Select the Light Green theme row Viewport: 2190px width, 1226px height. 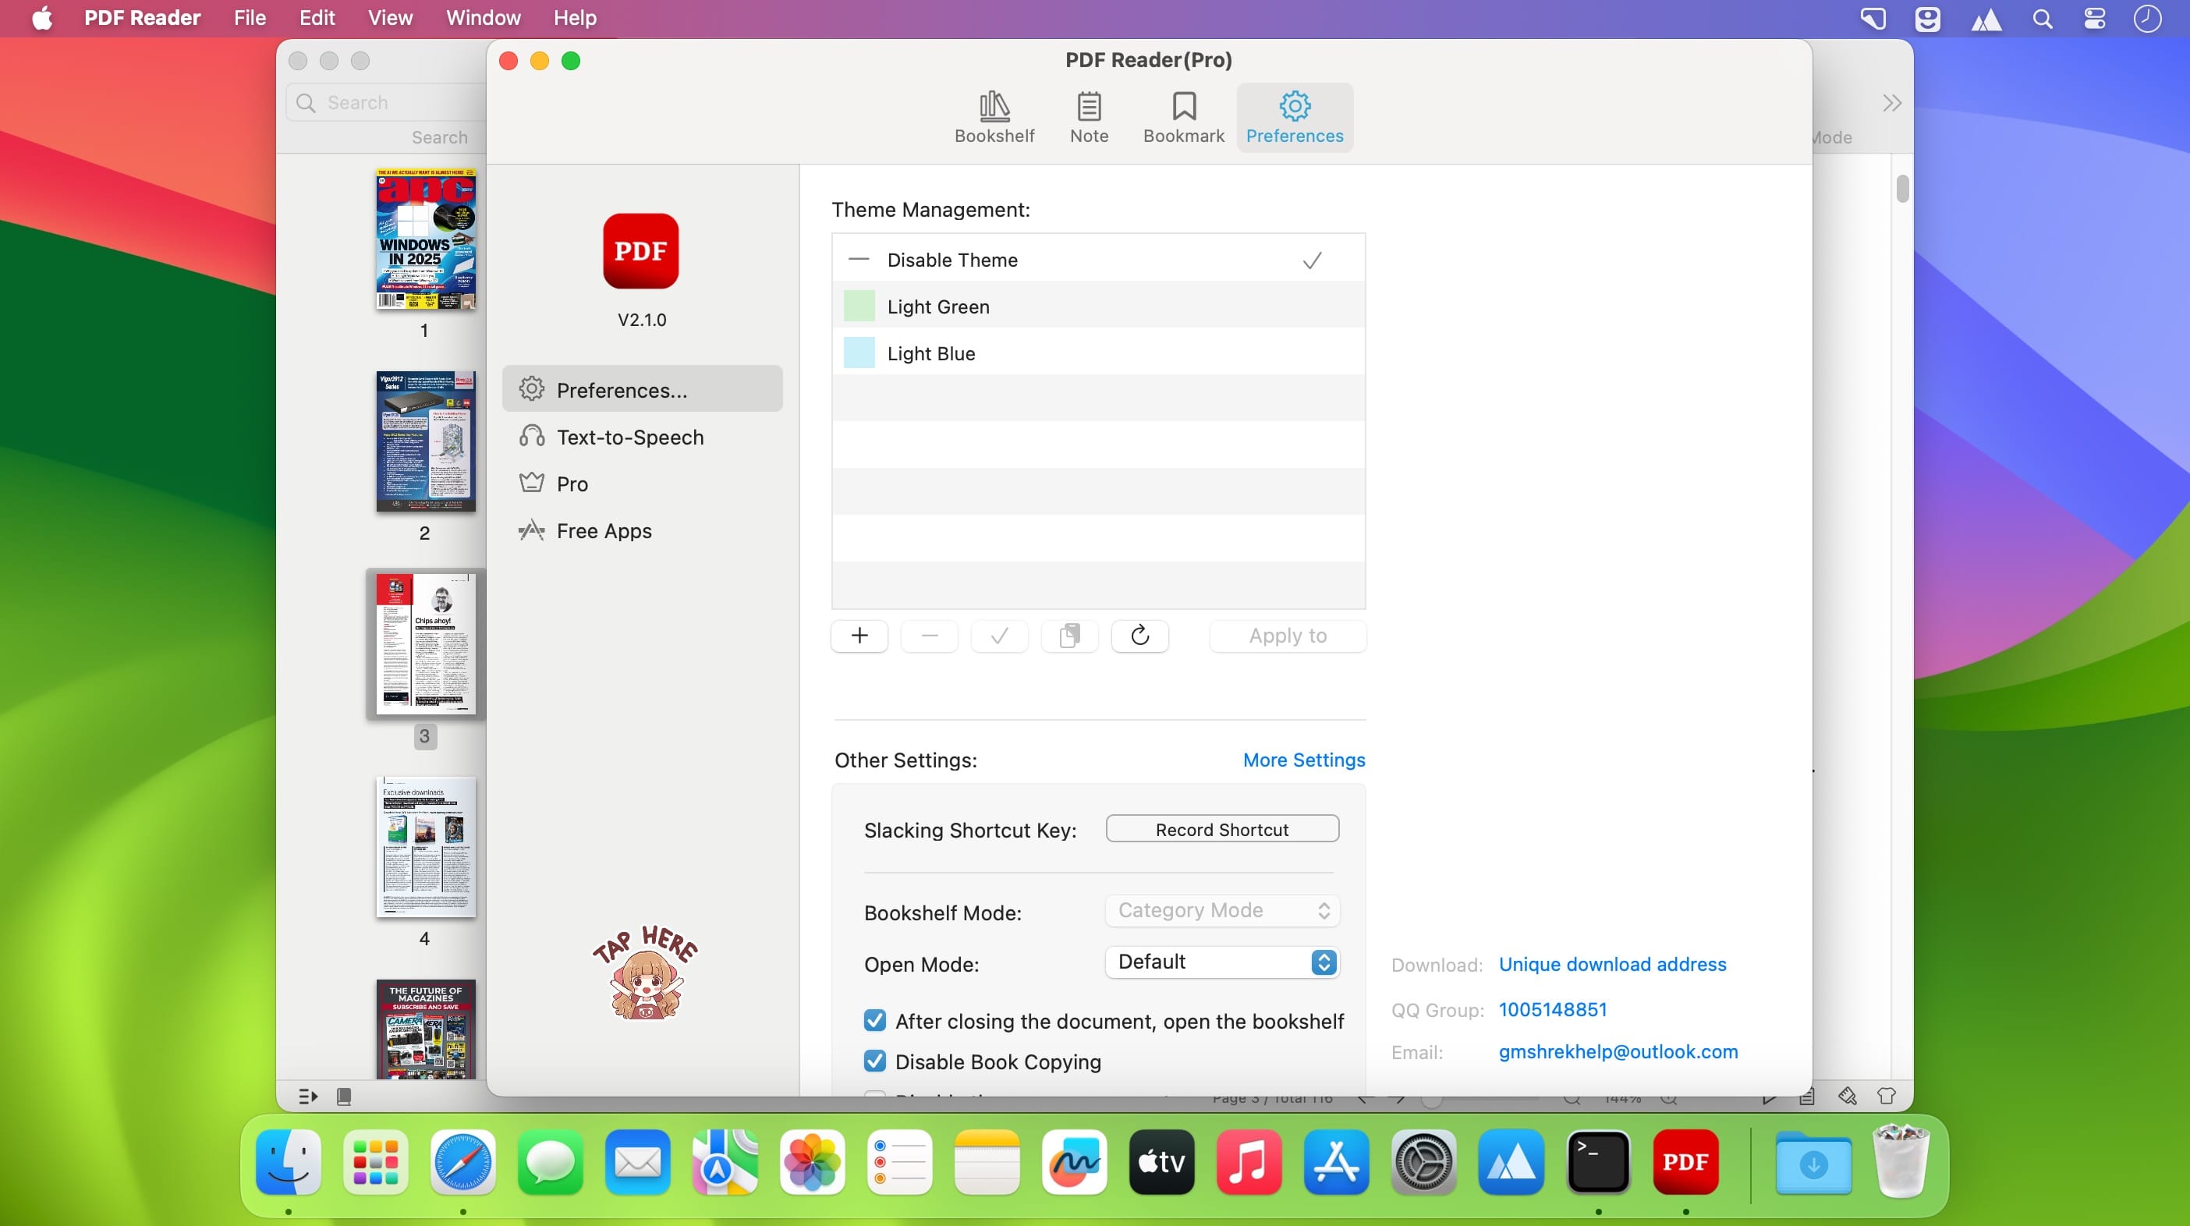pos(1098,306)
